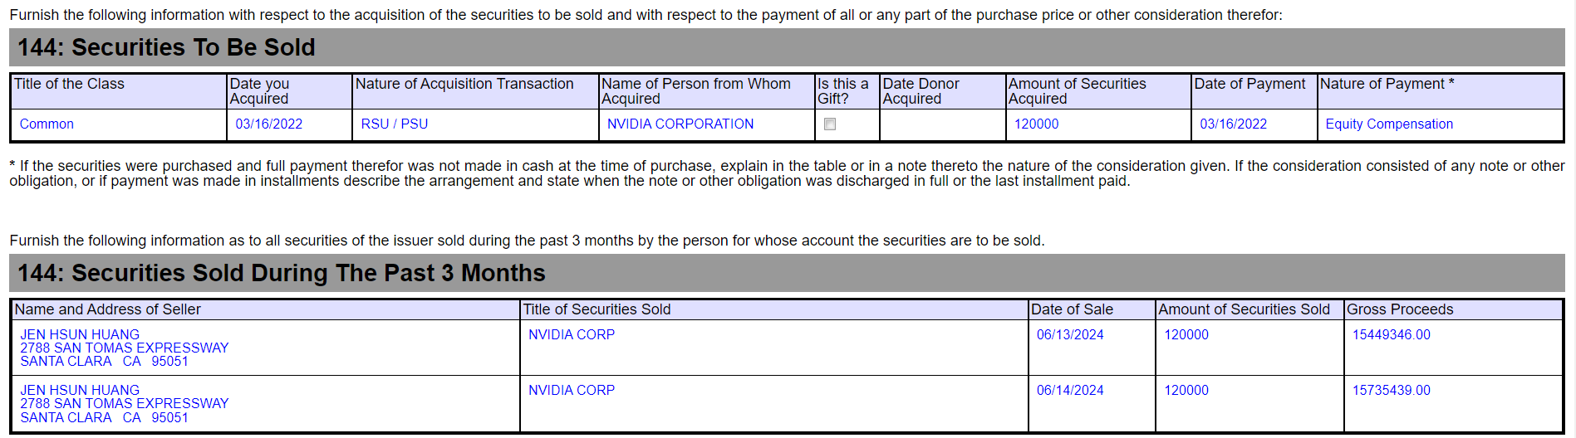Click the '144: Securities To Be Sold' heading
This screenshot has height=438, width=1576.
[x=166, y=47]
